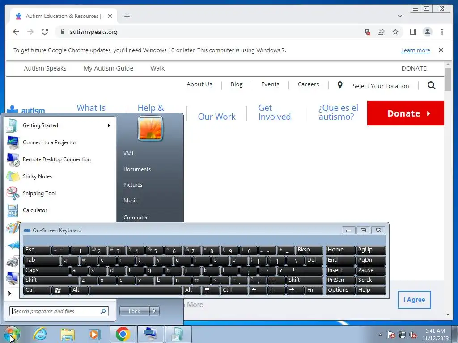View site info padlock icon
The height and width of the screenshot is (343, 458).
[62, 32]
